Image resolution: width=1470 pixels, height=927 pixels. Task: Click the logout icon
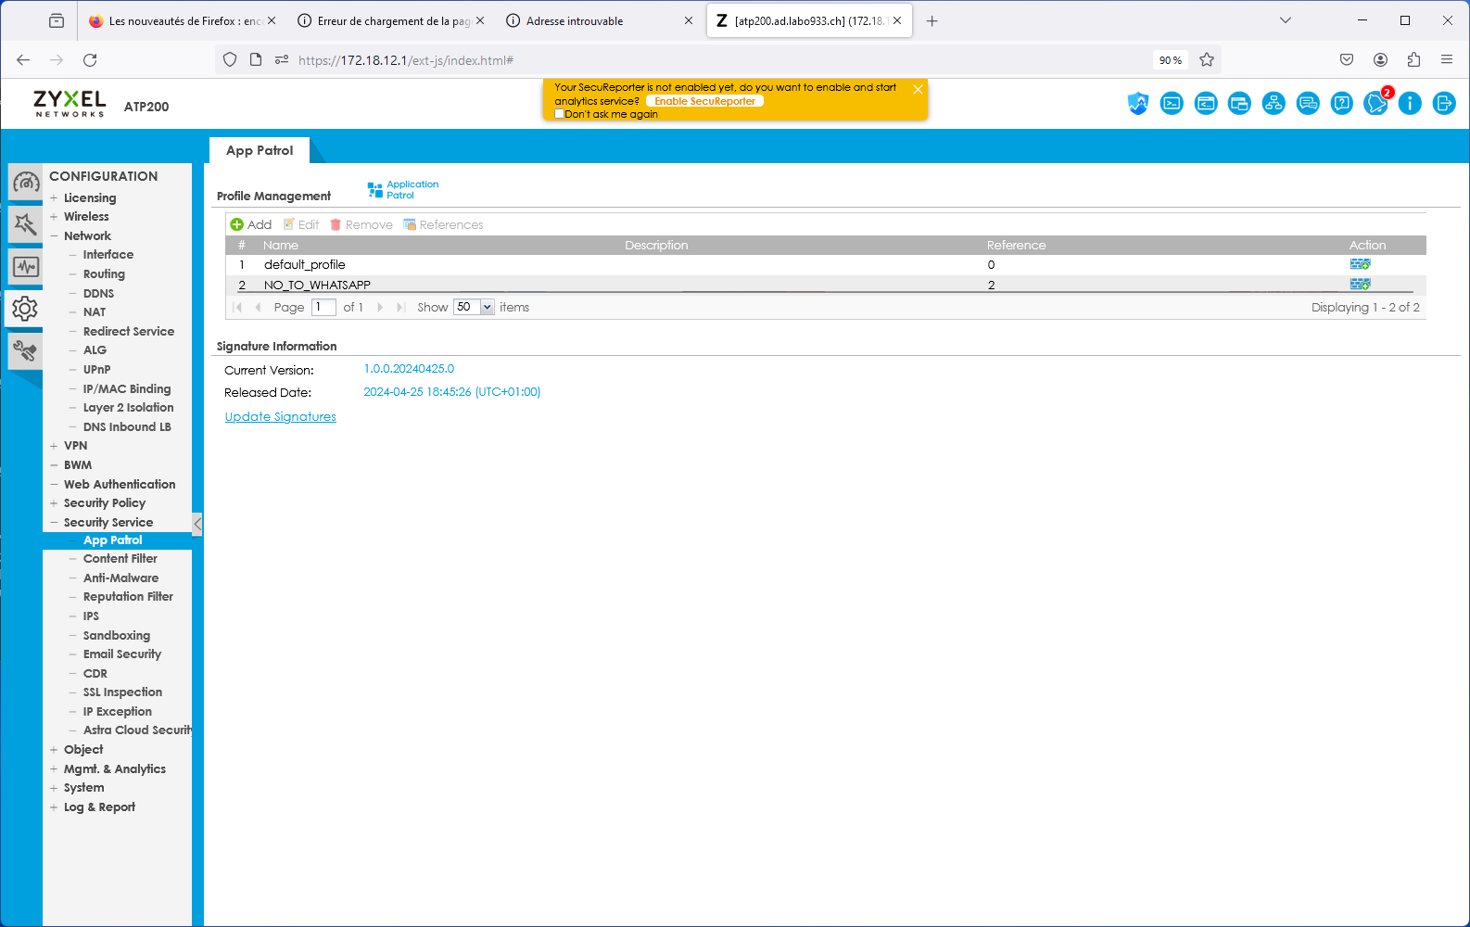[1444, 104]
